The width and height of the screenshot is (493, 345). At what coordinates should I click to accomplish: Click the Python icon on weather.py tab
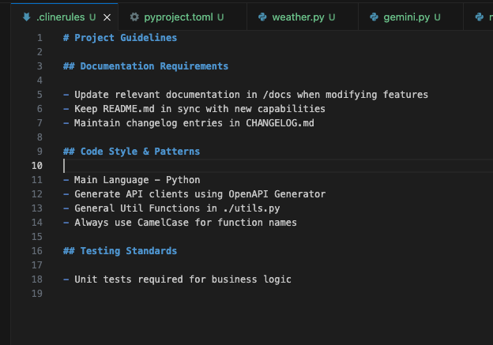tap(262, 17)
